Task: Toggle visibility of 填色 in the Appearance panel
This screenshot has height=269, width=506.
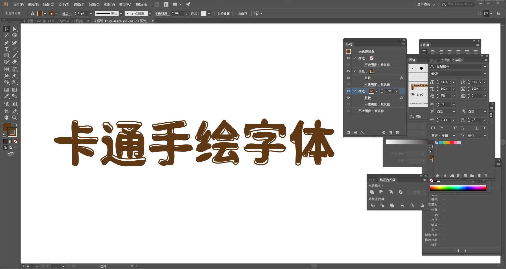Action: point(348,71)
